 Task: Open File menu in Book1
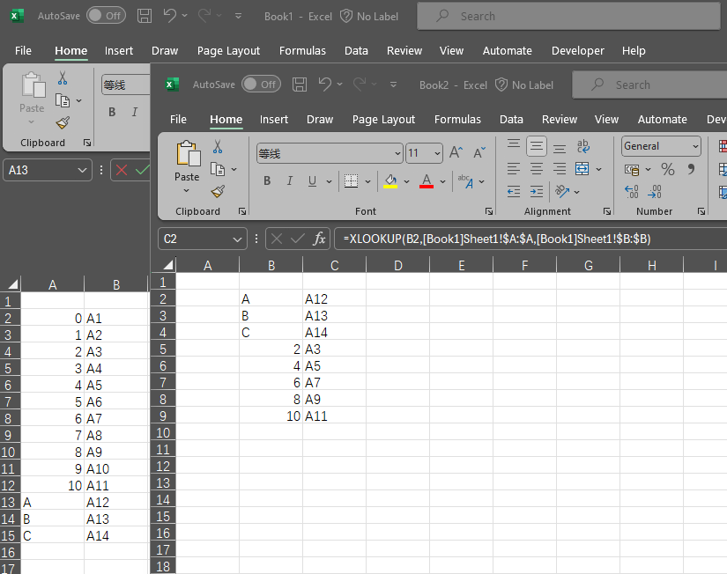click(23, 51)
